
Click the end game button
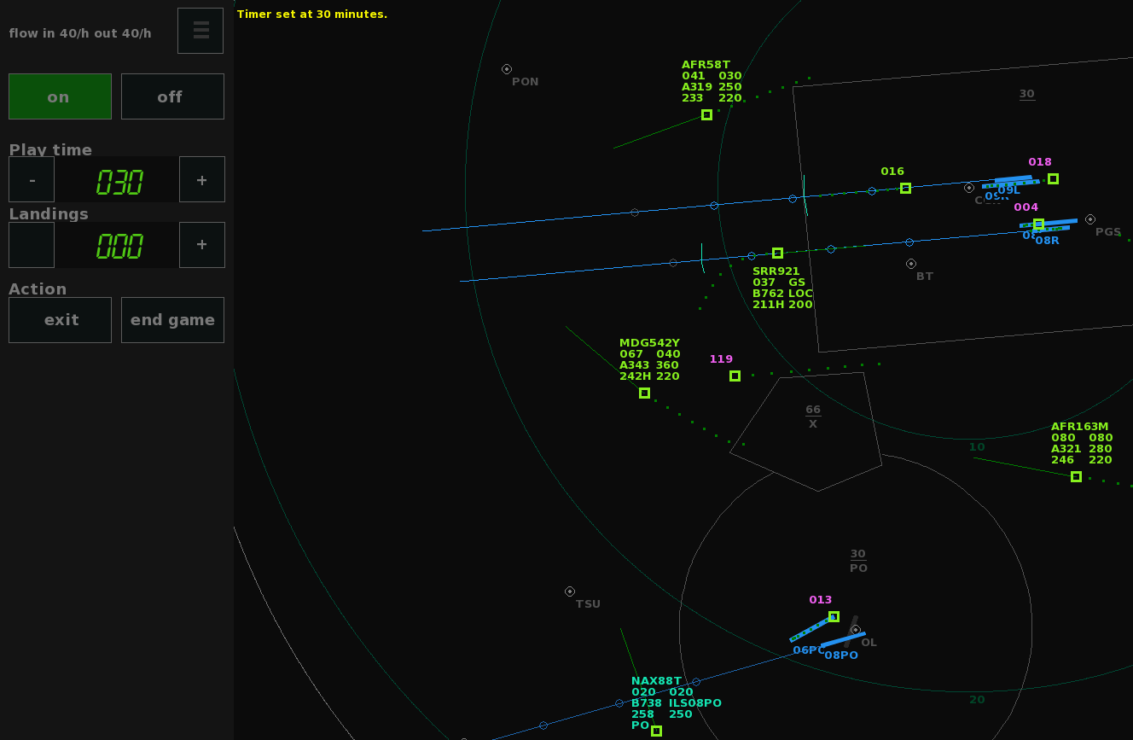pos(172,320)
